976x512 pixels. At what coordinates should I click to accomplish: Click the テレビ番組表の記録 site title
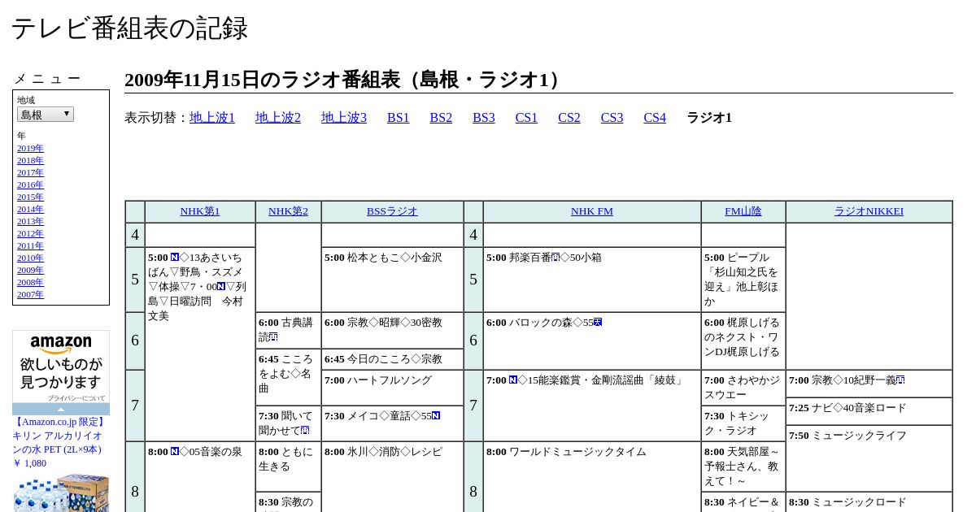pyautogui.click(x=129, y=28)
